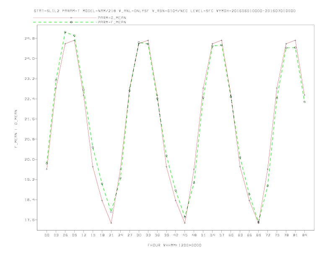Click the x-axis tick 63

(x=240, y=235)
